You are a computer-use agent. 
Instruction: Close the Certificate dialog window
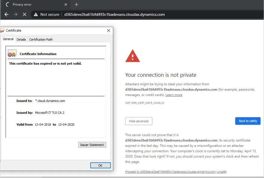[109, 30]
